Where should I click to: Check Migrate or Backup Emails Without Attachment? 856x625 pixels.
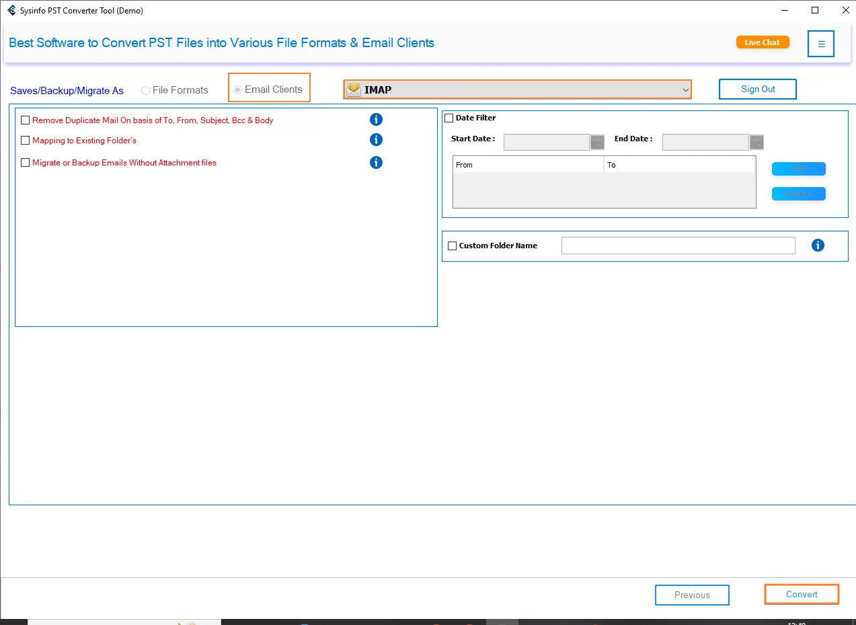click(x=26, y=163)
